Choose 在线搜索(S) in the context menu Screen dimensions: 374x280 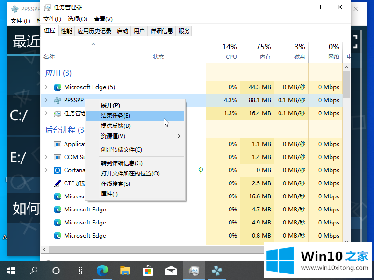click(135, 184)
